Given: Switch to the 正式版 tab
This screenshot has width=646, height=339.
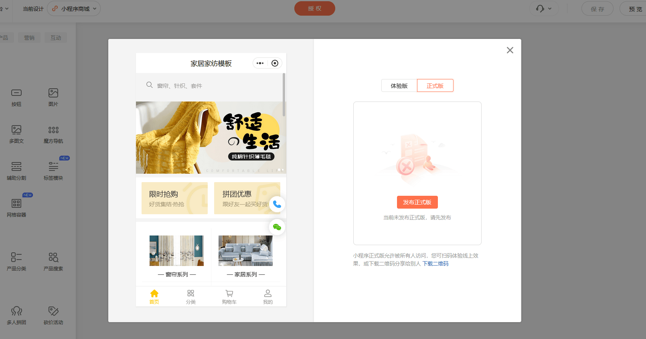Looking at the screenshot, I should (x=435, y=85).
